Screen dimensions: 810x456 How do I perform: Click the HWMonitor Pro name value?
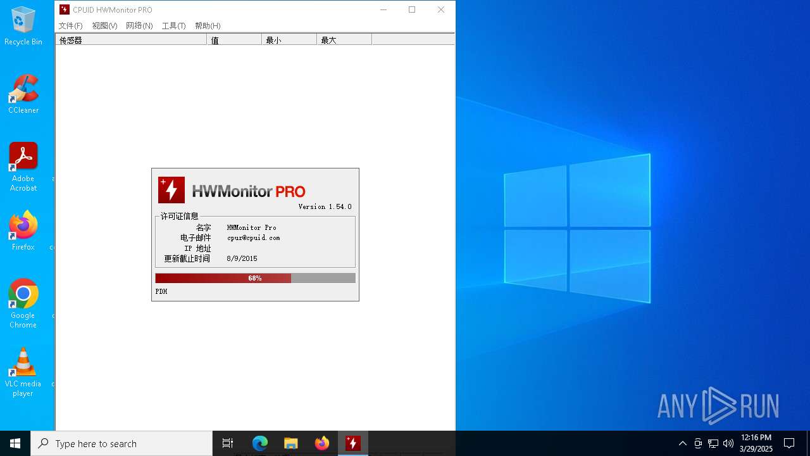click(x=251, y=227)
